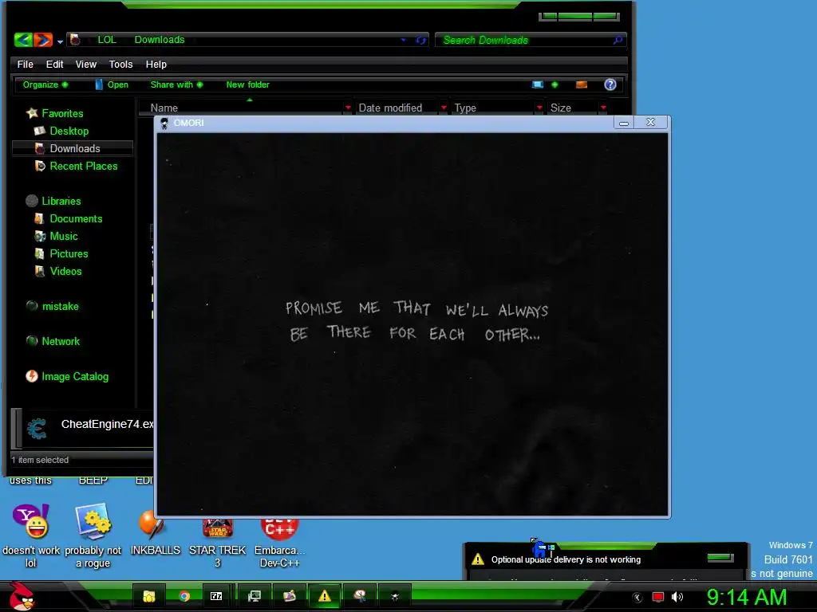Click the STAR TREK 3 desktop icon
Viewport: 817px width, 612px height.
click(x=217, y=529)
